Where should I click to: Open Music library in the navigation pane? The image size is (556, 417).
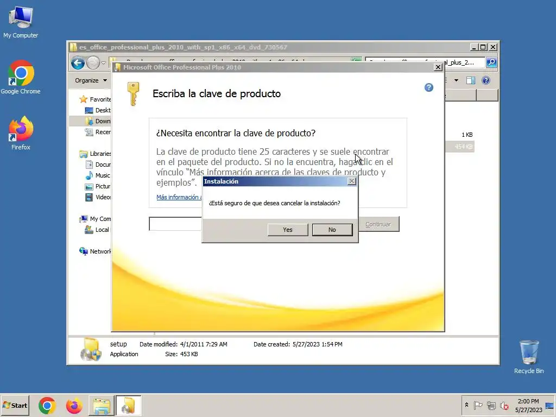(98, 175)
